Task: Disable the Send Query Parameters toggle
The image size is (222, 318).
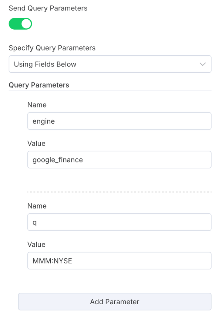Action: pos(20,23)
